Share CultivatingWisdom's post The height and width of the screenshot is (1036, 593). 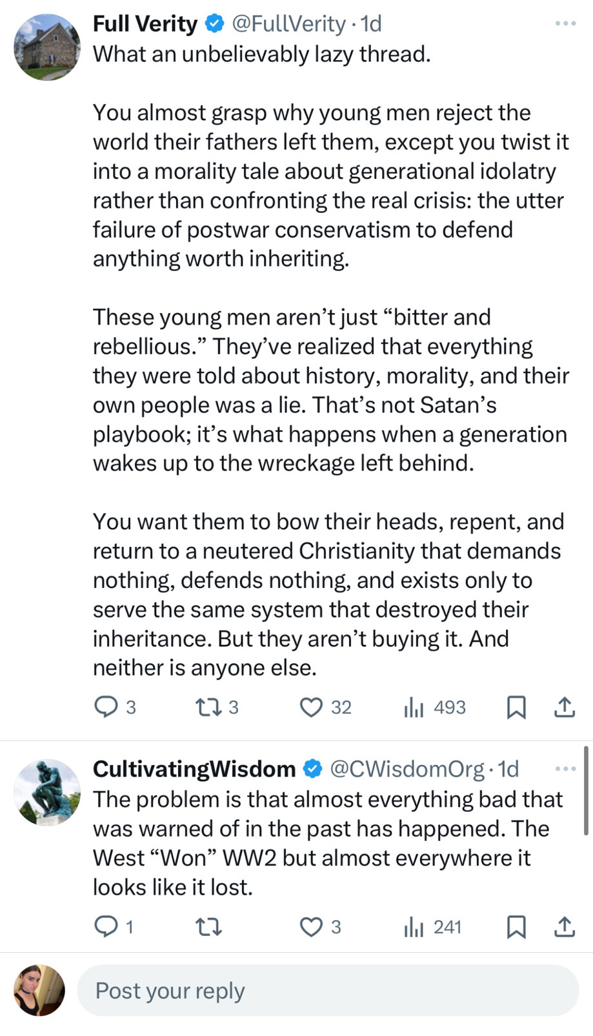point(565,928)
